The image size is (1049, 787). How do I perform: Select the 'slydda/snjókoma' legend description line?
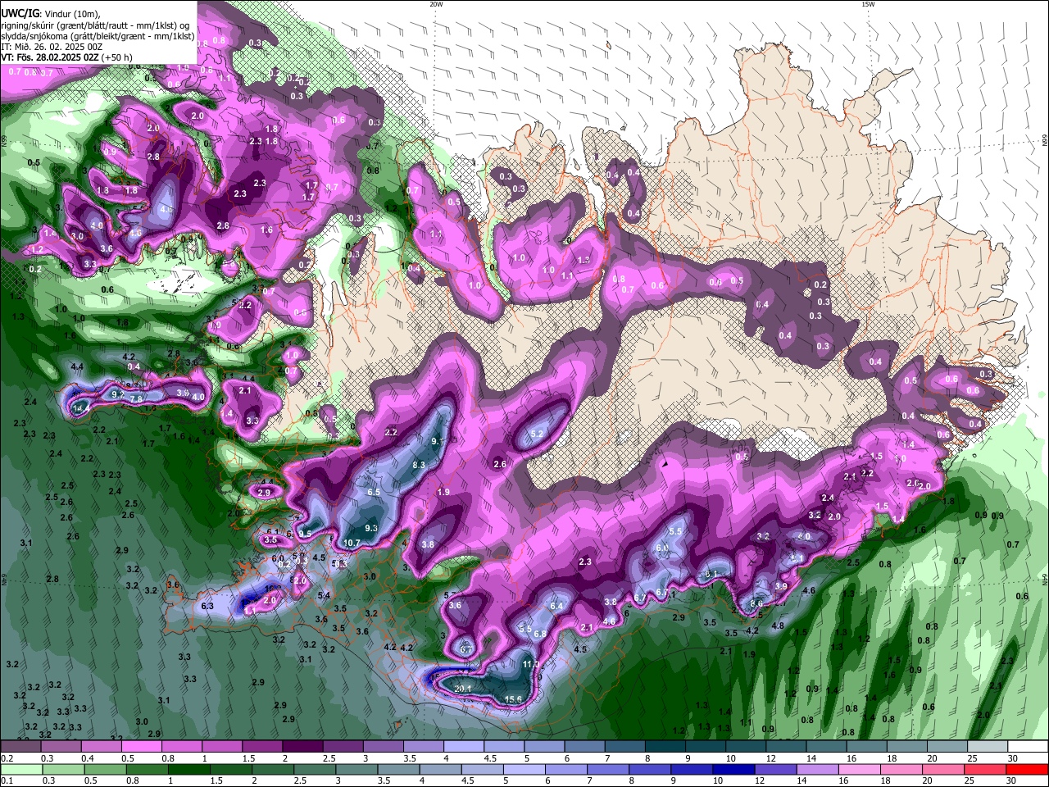point(98,36)
